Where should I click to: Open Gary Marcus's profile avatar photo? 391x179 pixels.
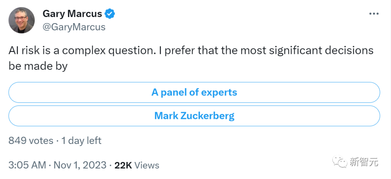(21, 20)
